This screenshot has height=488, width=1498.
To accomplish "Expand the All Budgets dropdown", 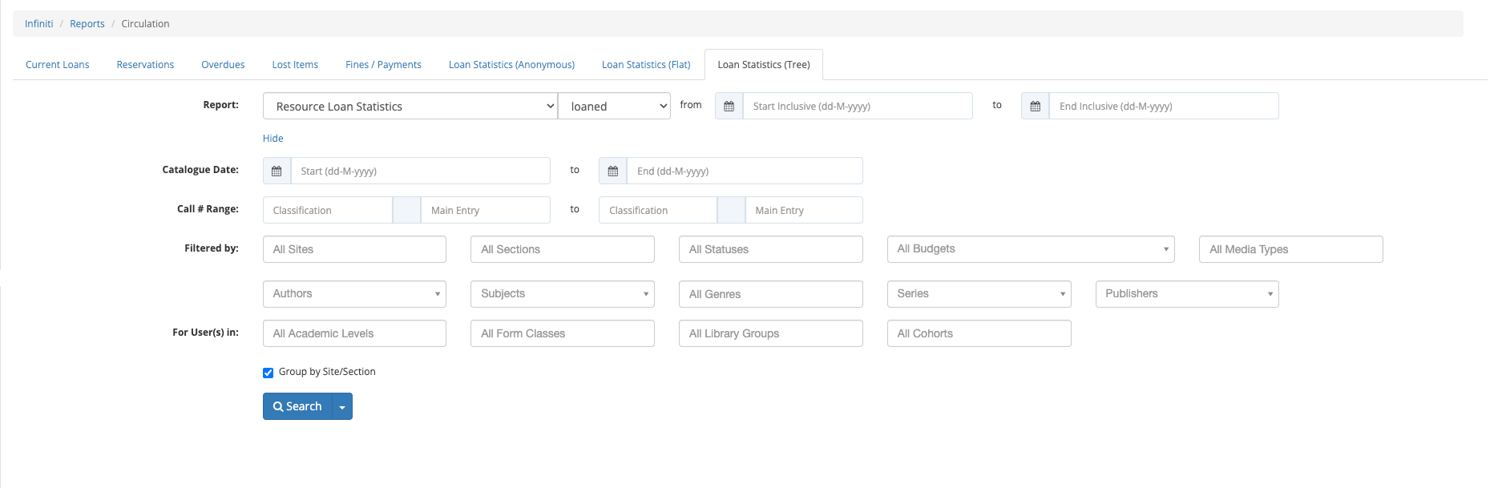I will coord(1031,249).
